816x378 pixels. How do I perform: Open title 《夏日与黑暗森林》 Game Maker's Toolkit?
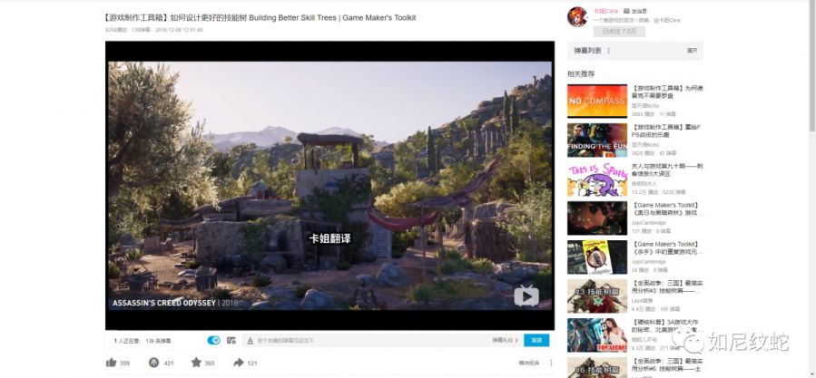(667, 209)
